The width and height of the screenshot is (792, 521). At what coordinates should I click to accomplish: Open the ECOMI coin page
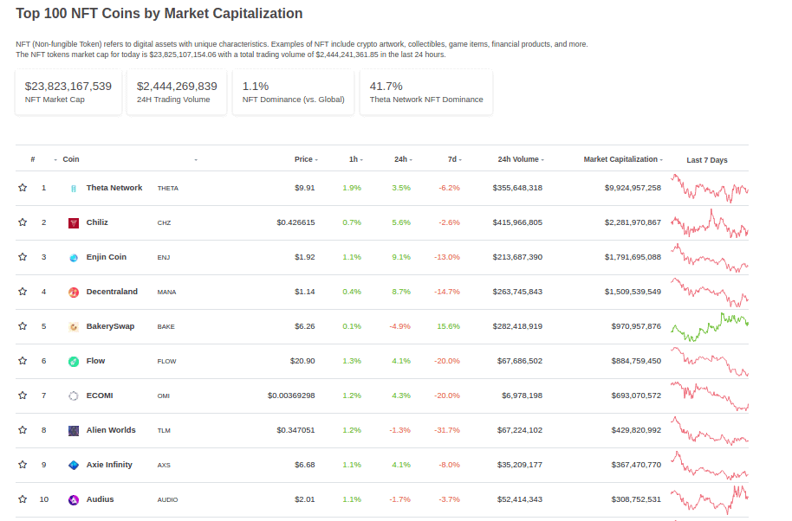tap(100, 396)
